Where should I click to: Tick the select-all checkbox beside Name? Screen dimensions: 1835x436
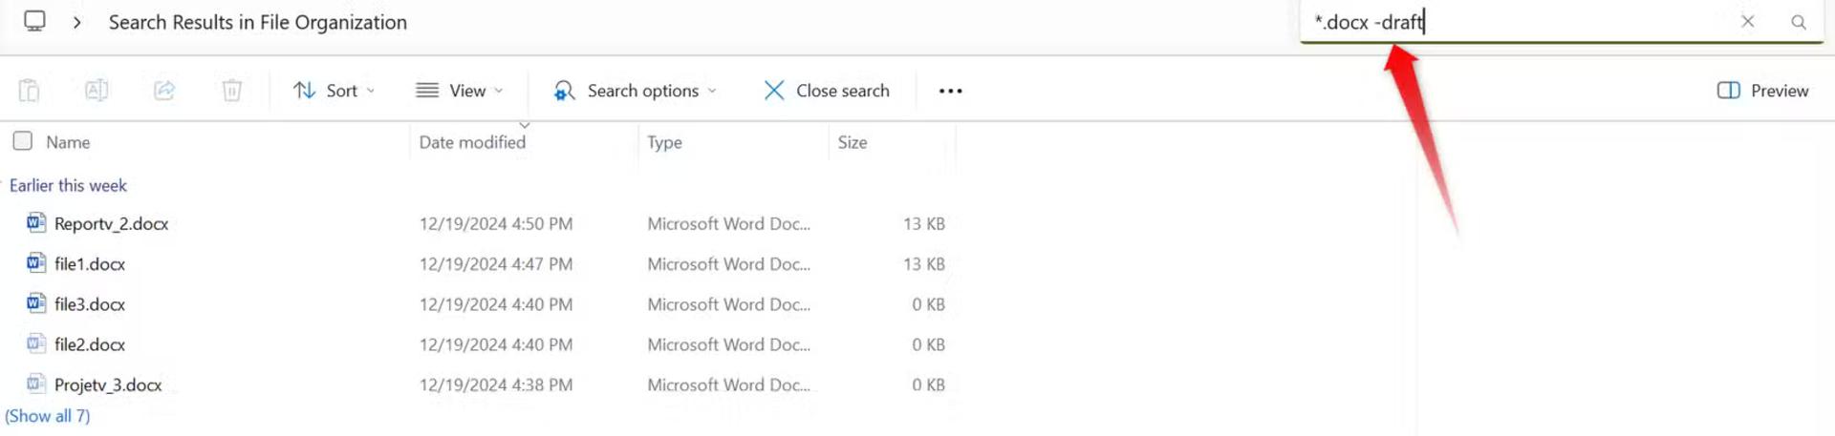(x=23, y=141)
